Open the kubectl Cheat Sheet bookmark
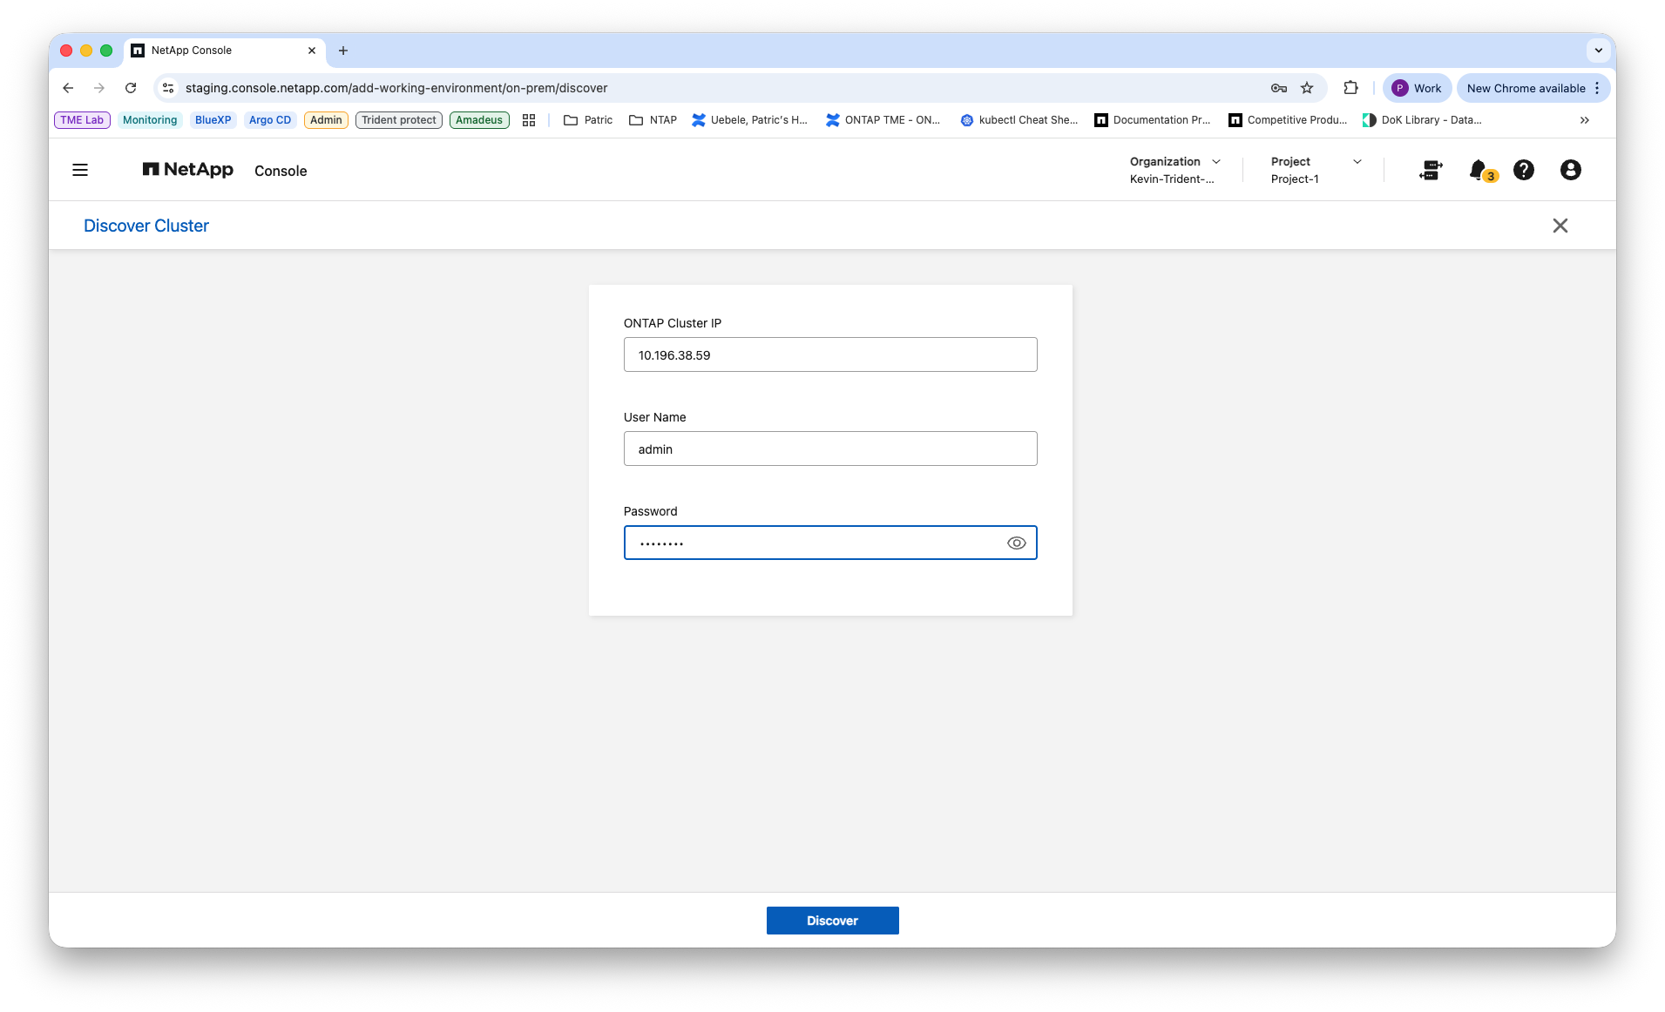The width and height of the screenshot is (1665, 1012). (x=1019, y=120)
